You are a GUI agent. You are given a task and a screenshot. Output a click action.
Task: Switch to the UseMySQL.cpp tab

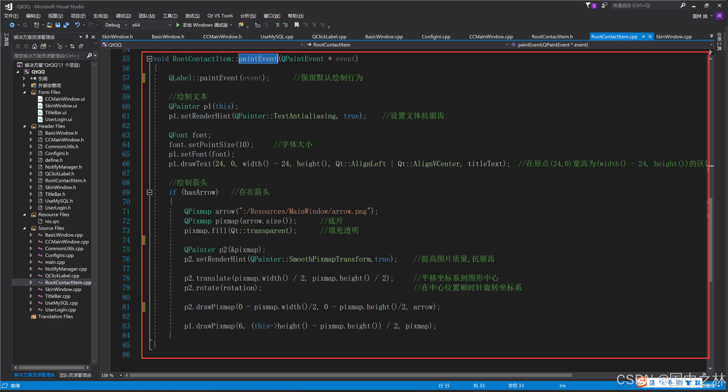277,37
